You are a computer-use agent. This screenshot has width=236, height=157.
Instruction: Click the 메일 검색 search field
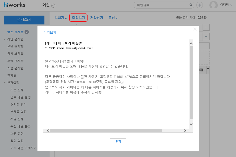click(162, 5)
